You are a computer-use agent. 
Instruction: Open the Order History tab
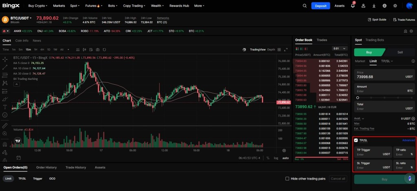46,168
